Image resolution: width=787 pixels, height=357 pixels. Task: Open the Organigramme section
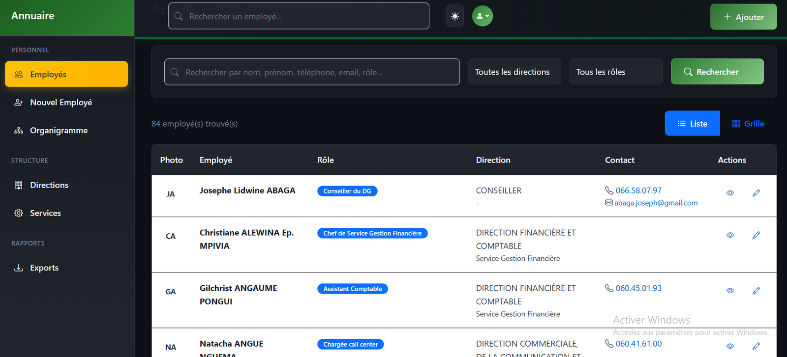pyautogui.click(x=59, y=131)
